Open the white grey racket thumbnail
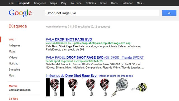This screenshot has height=101, width=179. click(x=119, y=87)
